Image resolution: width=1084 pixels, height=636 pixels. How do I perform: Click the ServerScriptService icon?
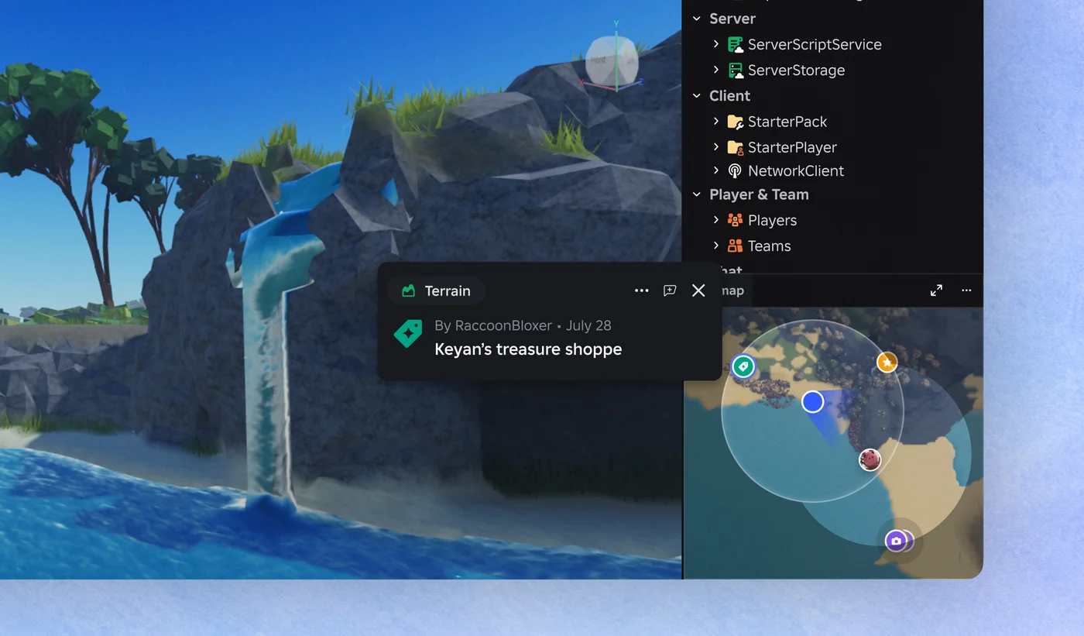pyautogui.click(x=736, y=45)
